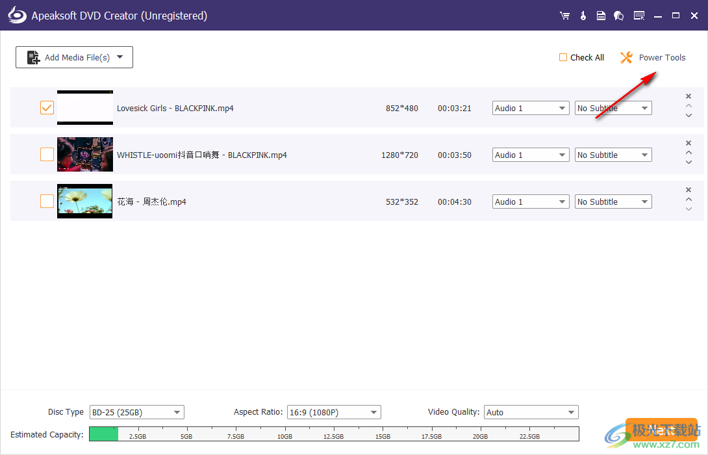Screen dimensions: 708x455
Task: Check the WHISTLE-uoomi file checkbox
Action: point(47,155)
